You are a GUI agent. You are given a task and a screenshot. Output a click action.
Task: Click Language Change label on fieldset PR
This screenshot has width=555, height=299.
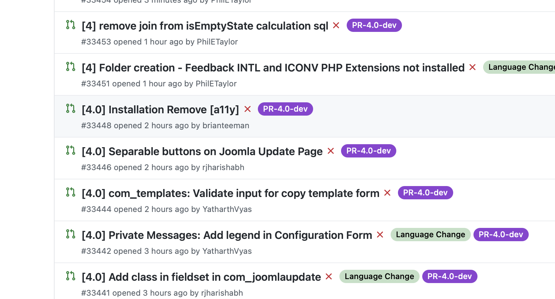(379, 276)
